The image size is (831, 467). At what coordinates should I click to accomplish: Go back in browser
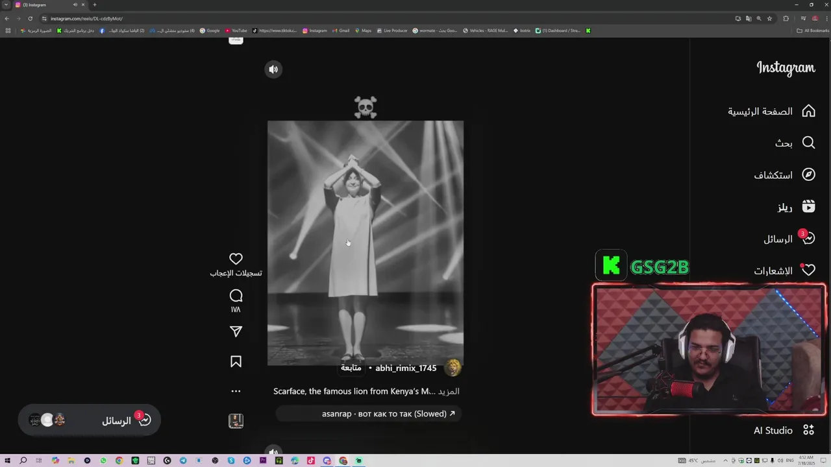tap(7, 18)
